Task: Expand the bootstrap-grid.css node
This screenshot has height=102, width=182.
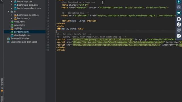Action: [11, 5]
